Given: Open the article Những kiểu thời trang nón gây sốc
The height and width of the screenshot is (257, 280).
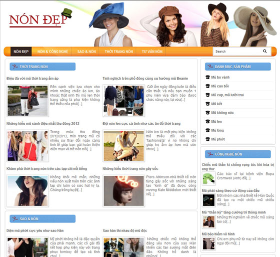Looking at the screenshot, I should [130, 169].
